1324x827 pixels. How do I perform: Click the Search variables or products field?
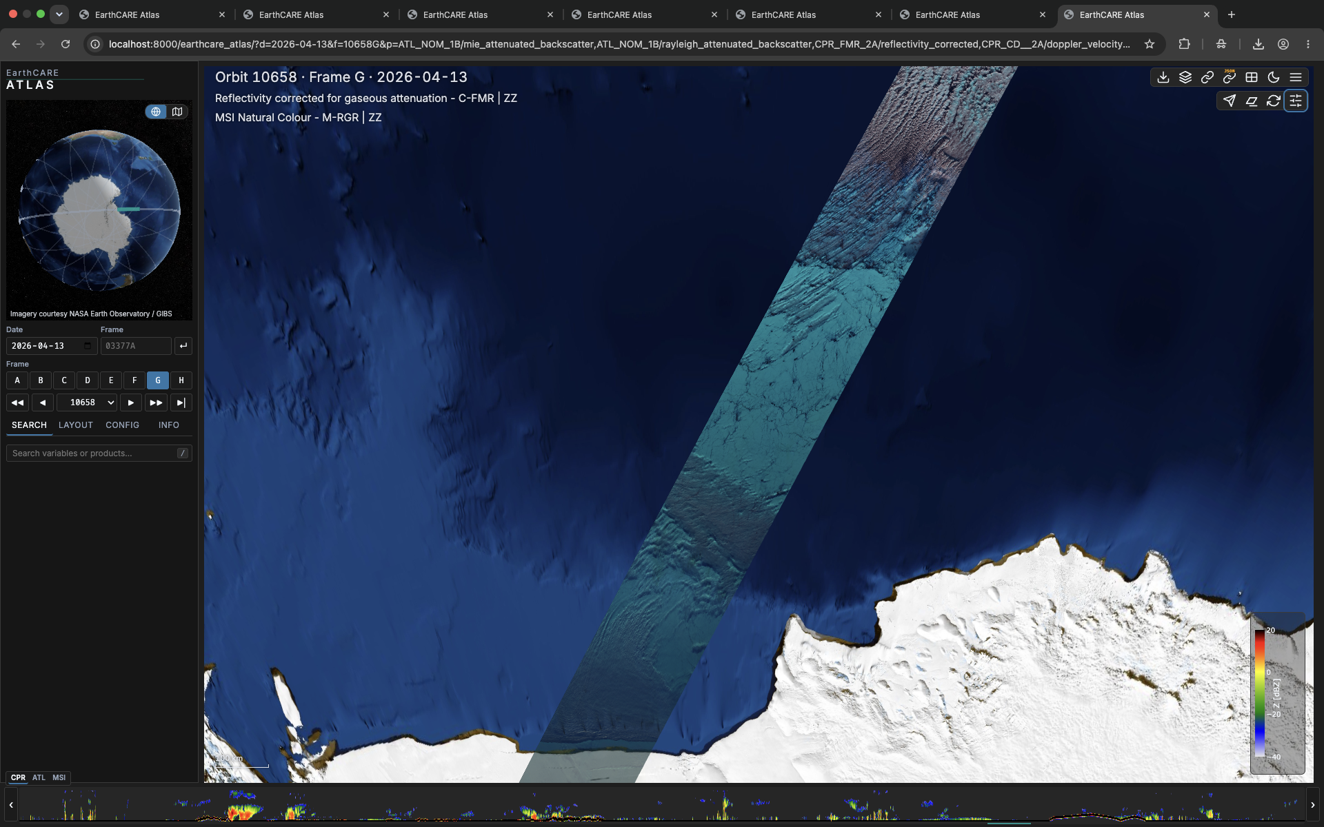click(x=99, y=453)
